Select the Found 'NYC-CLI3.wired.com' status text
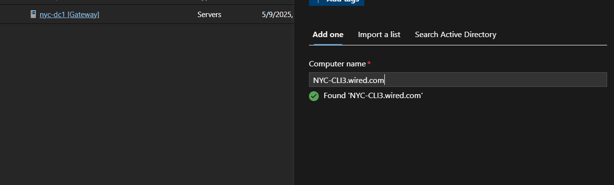This screenshot has height=185, width=614. 373,96
